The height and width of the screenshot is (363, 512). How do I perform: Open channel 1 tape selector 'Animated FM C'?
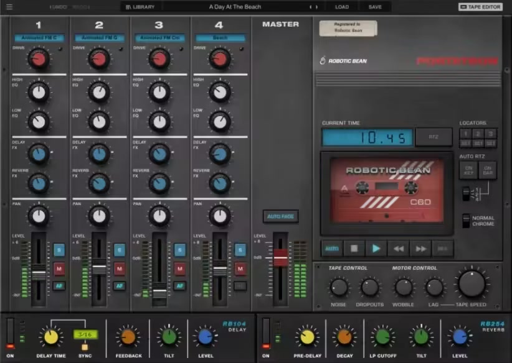(x=39, y=38)
